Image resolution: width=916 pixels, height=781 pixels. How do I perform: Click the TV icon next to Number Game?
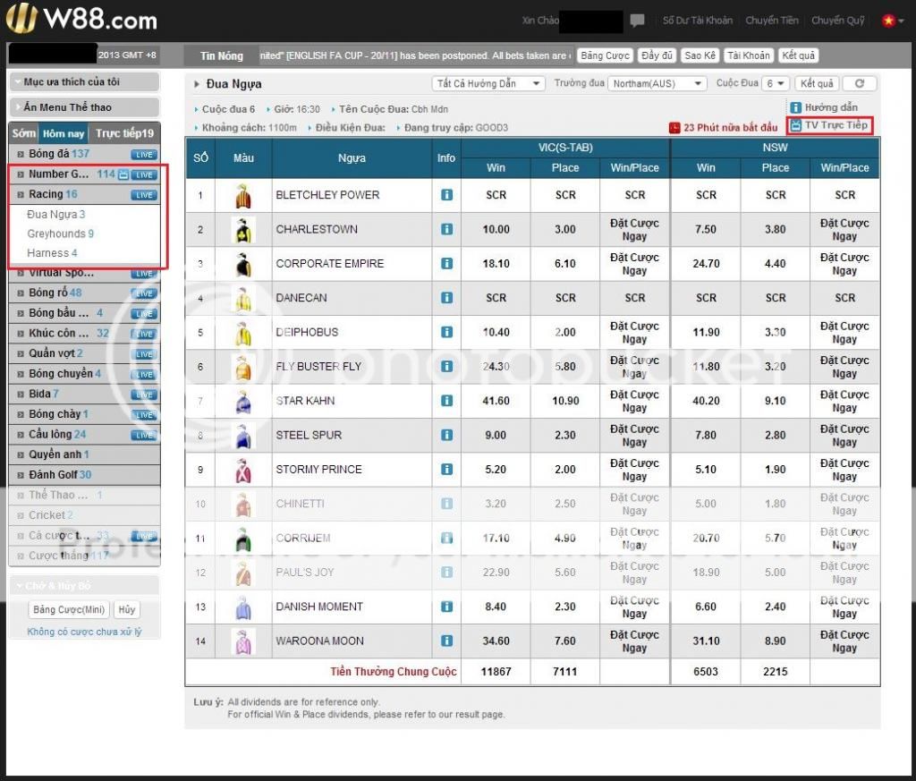[x=123, y=174]
